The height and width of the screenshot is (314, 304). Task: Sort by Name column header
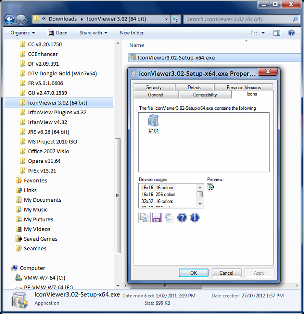point(137,45)
